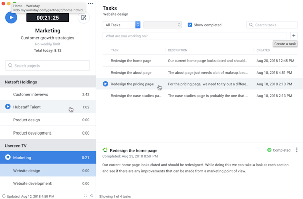Click the Aug 20, 2018 12:45 PM date cell
303x199 pixels.
[275, 61]
